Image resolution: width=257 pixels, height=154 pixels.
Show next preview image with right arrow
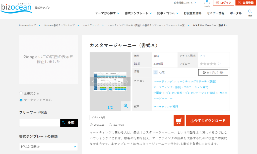127,82
